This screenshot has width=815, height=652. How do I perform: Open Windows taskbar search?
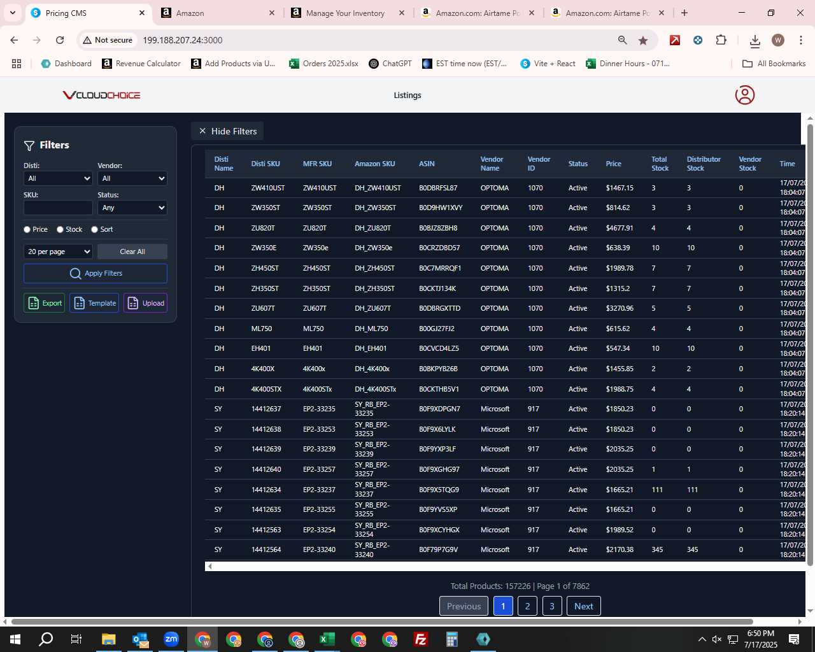[x=46, y=639]
